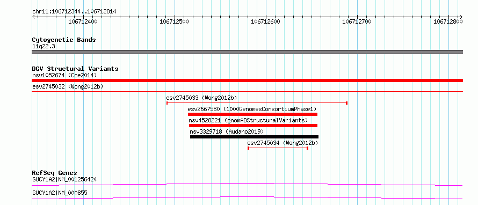This screenshot has height=205, width=478.
Task: Select the esv2745032 (Wong2012b) thin line
Action: 247,91
